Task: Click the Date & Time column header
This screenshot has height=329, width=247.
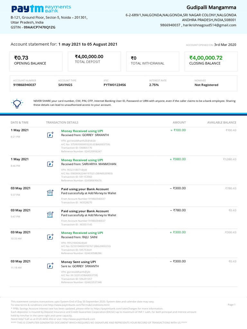Action: point(20,122)
